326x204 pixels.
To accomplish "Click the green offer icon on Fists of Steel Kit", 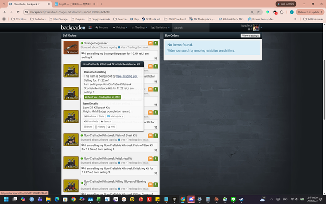I will (x=156, y=136).
